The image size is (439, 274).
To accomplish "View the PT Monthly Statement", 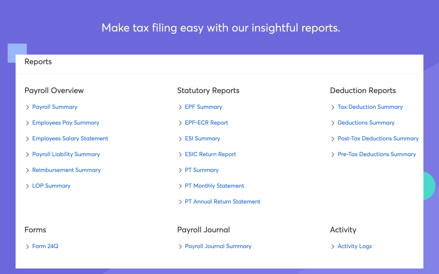I will point(214,185).
